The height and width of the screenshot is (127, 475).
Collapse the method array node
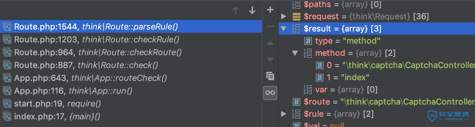(x=295, y=53)
